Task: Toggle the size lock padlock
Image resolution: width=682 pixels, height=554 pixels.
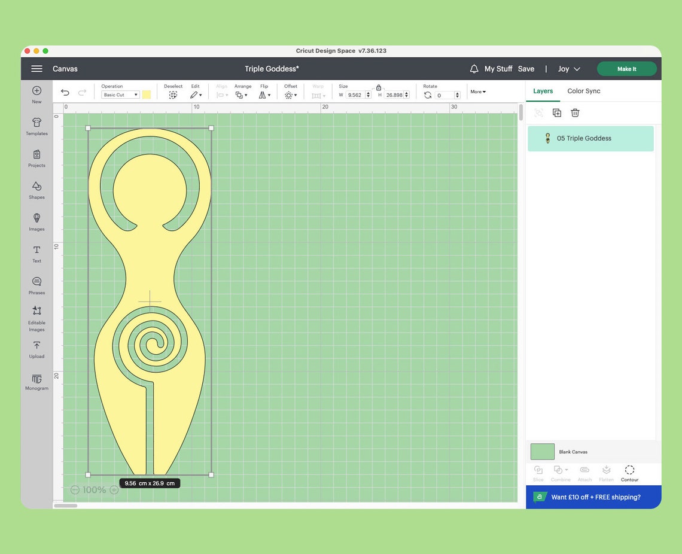Action: [x=379, y=87]
